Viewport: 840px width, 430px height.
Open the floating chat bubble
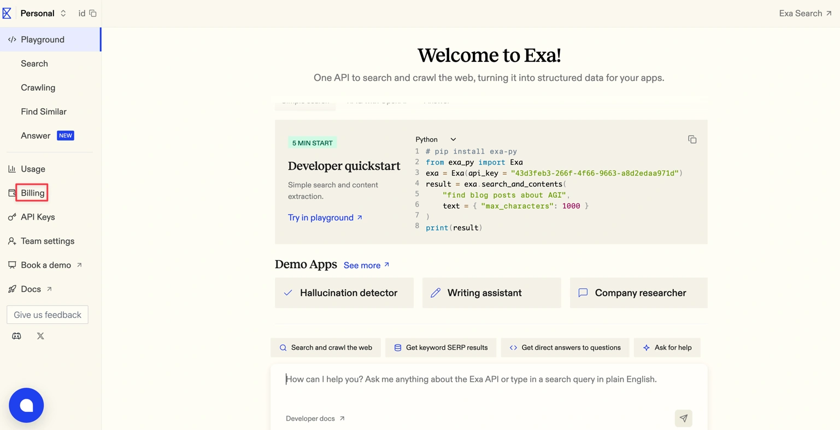pyautogui.click(x=26, y=405)
